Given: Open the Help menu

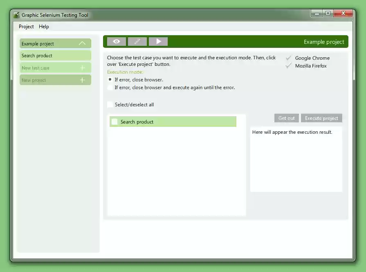Looking at the screenshot, I should [x=44, y=26].
